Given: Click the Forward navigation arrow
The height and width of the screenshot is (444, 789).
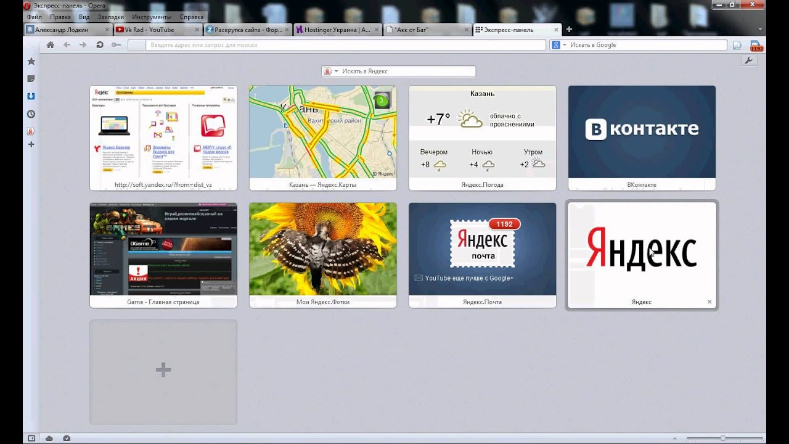Looking at the screenshot, I should [83, 44].
